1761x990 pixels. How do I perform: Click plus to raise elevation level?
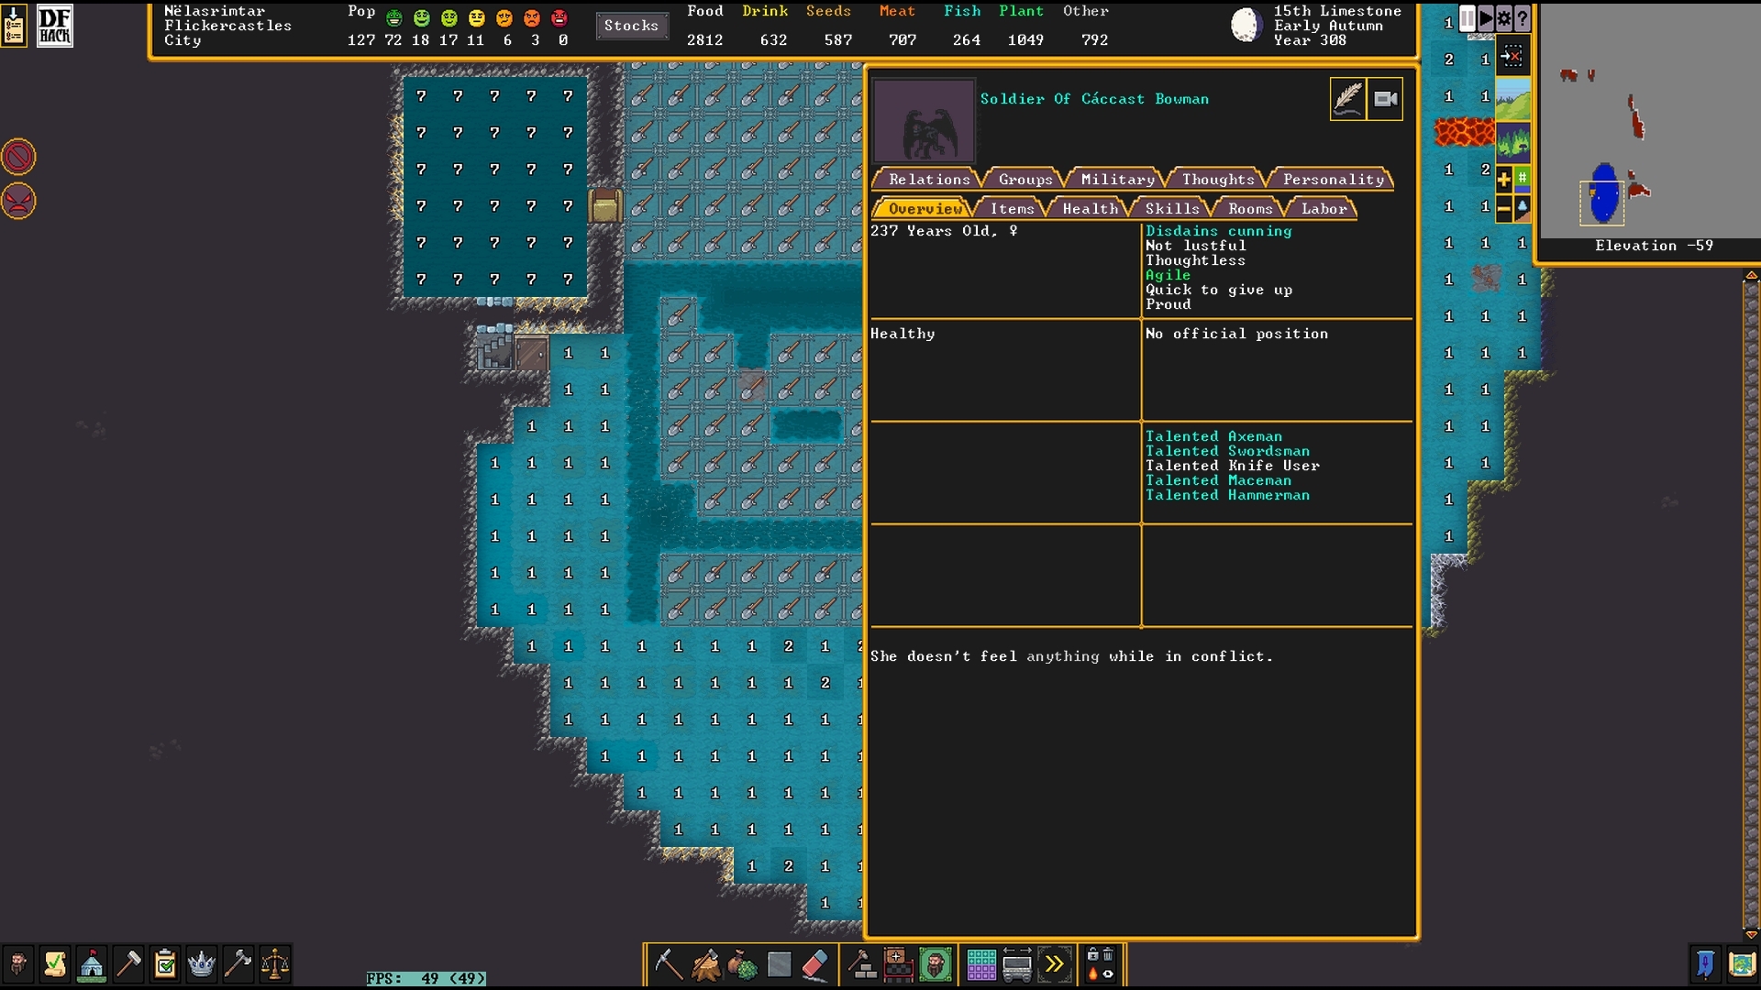click(1504, 180)
